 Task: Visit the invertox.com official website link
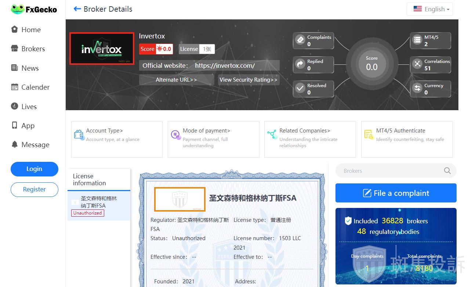point(225,66)
